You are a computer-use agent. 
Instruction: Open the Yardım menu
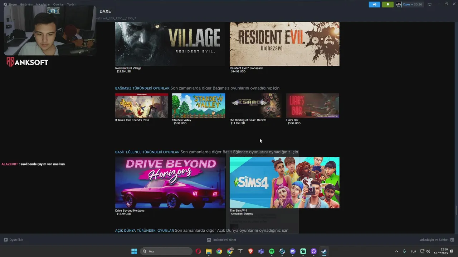point(72,5)
